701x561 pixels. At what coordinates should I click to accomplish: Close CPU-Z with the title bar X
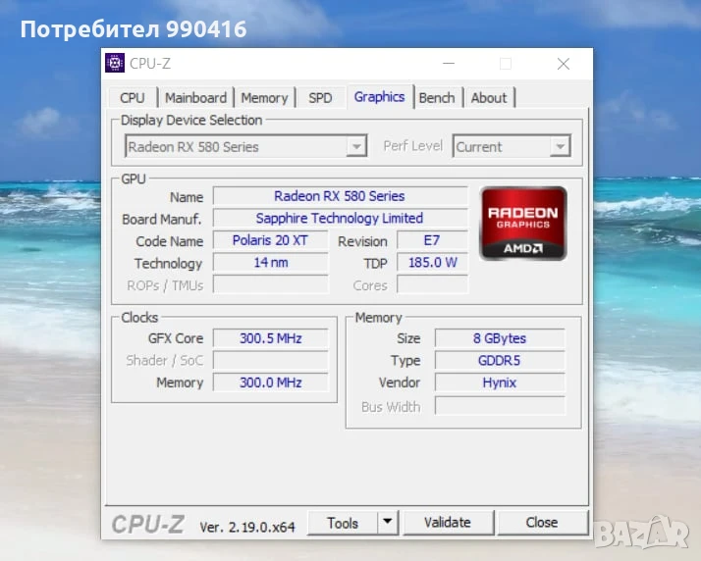tap(564, 64)
